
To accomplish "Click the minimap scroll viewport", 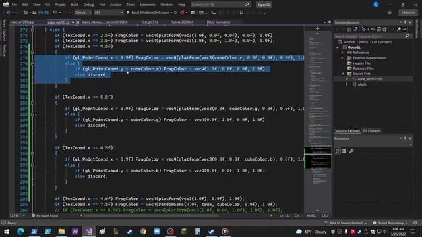I will point(318,157).
